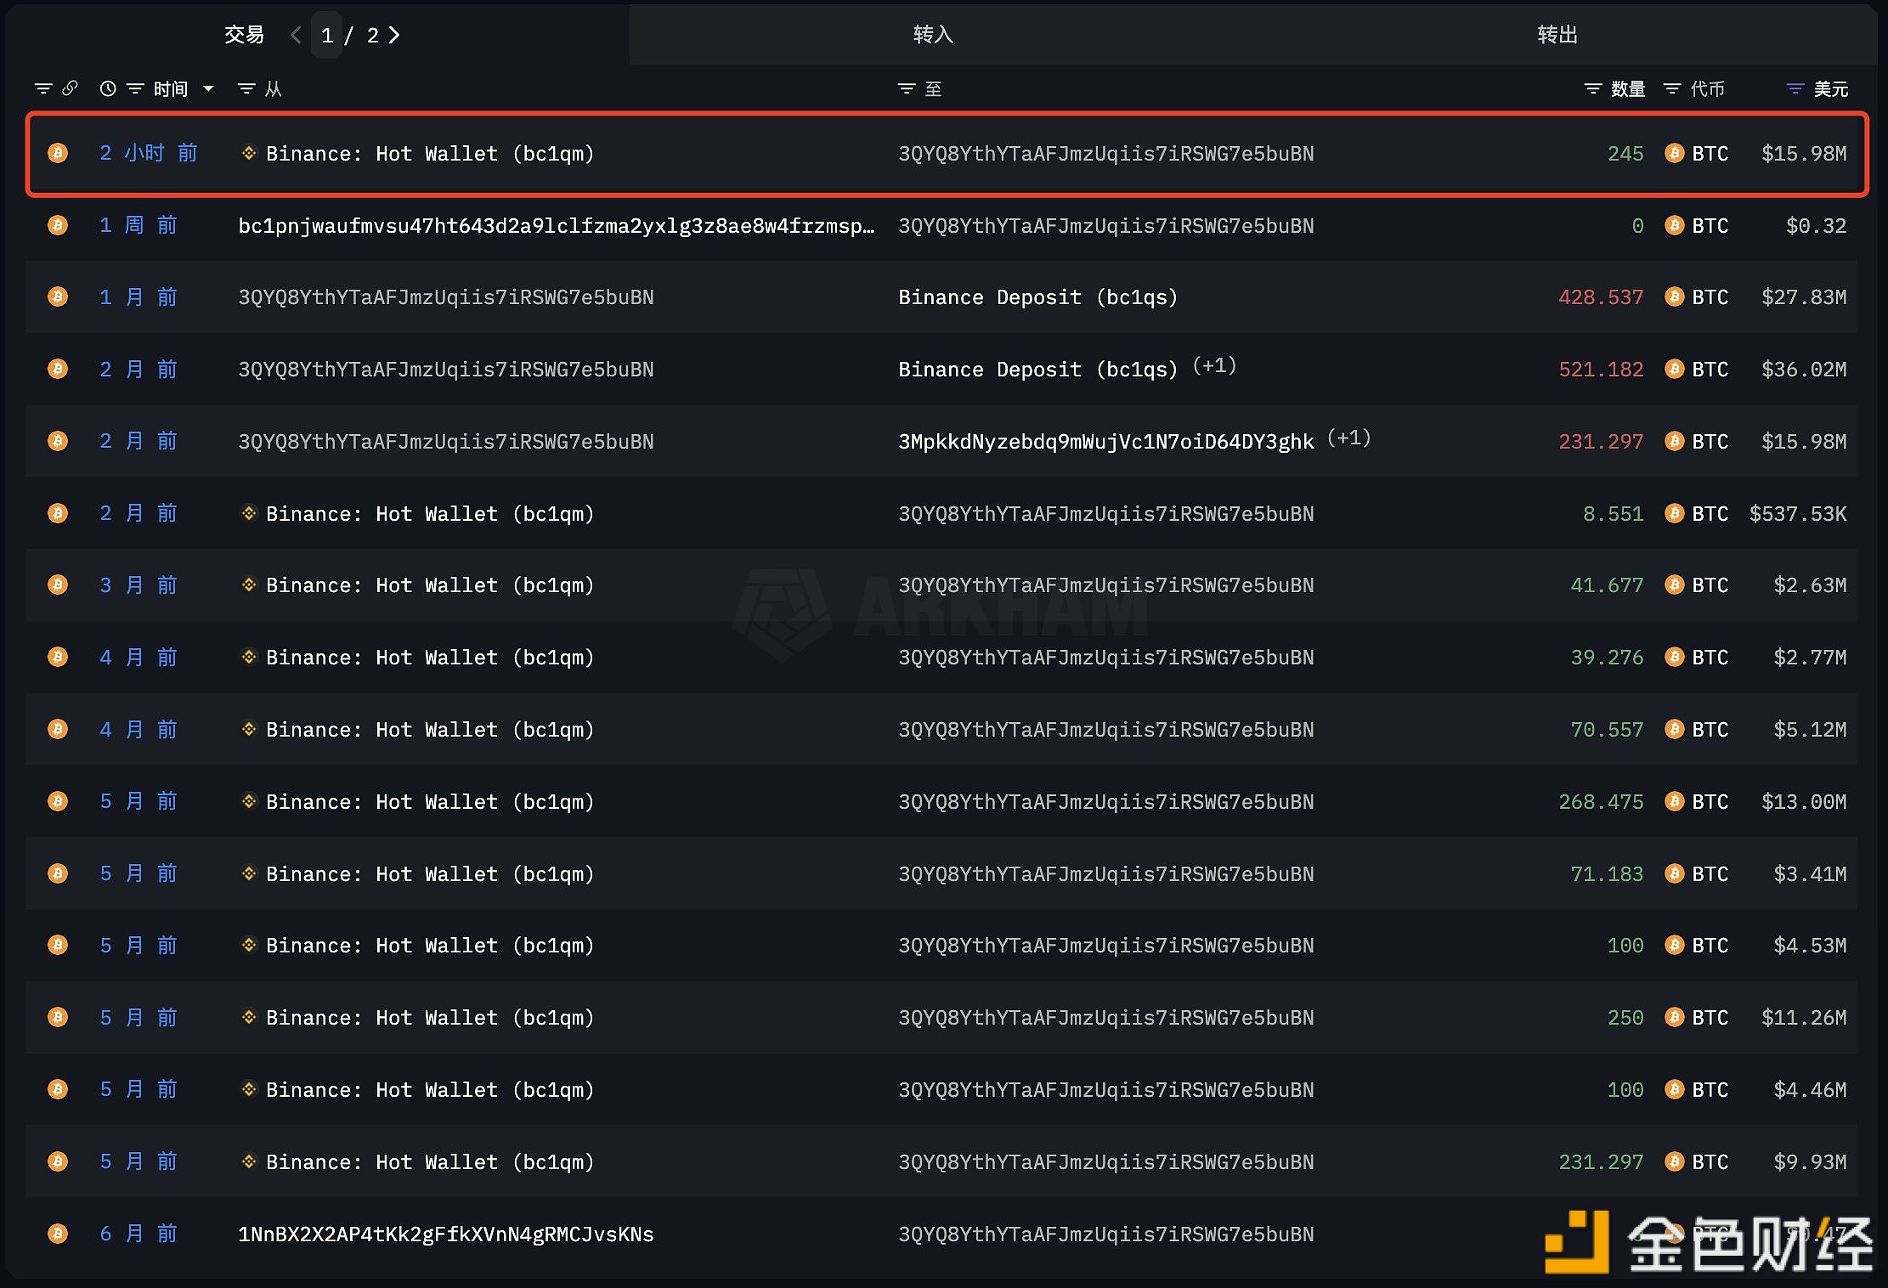Click the 1 周 前 timestamp

138,225
